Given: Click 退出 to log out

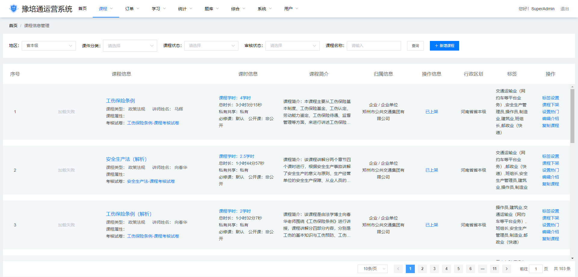Looking at the screenshot, I should tap(564, 9).
